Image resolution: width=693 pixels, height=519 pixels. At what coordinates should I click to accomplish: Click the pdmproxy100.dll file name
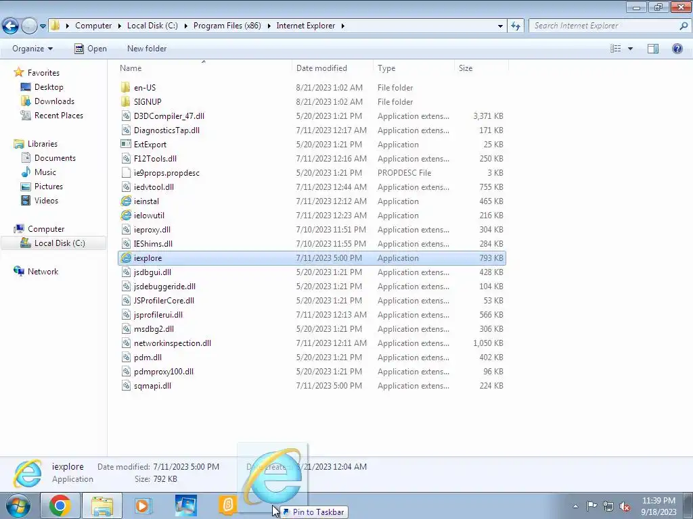coord(164,372)
